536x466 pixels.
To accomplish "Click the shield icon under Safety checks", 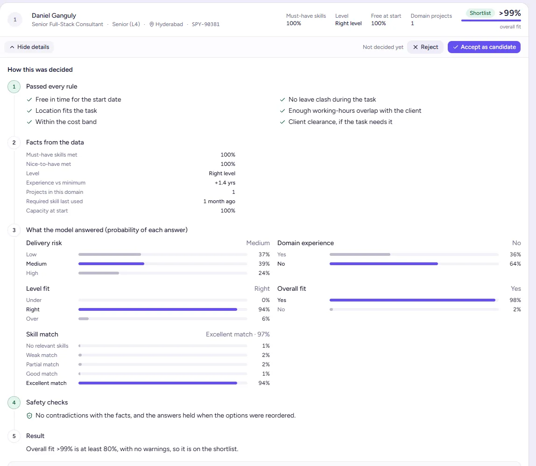I will click(29, 416).
